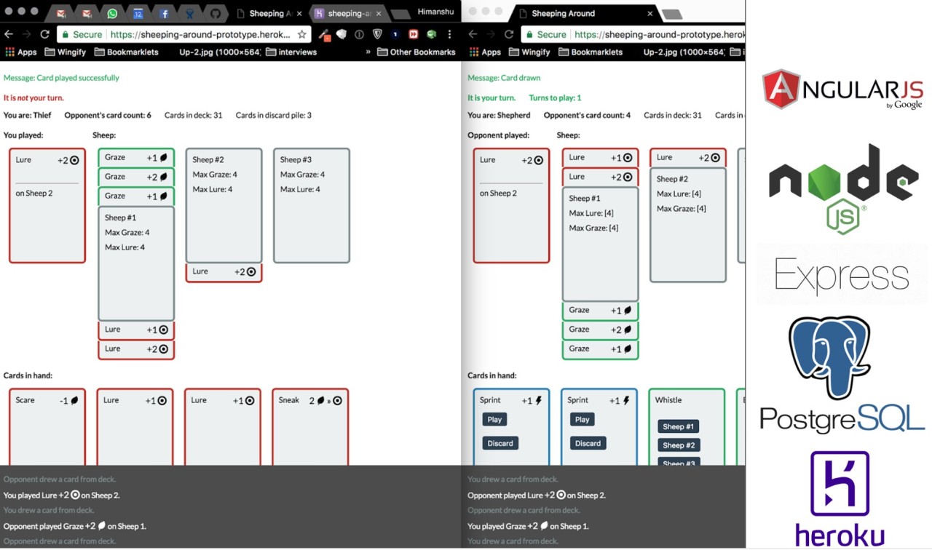932x550 pixels.
Task: Go forward in the right browser window
Action: point(490,34)
